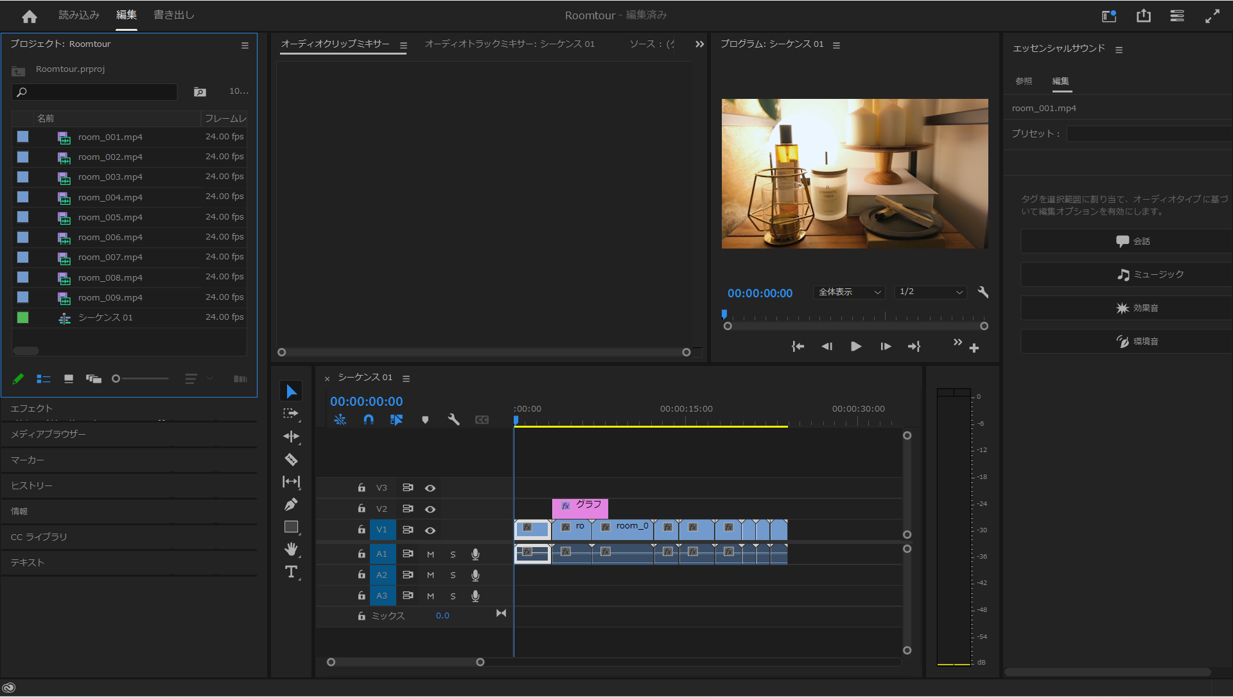Select the Hand tool
The image size is (1233, 698).
(292, 549)
